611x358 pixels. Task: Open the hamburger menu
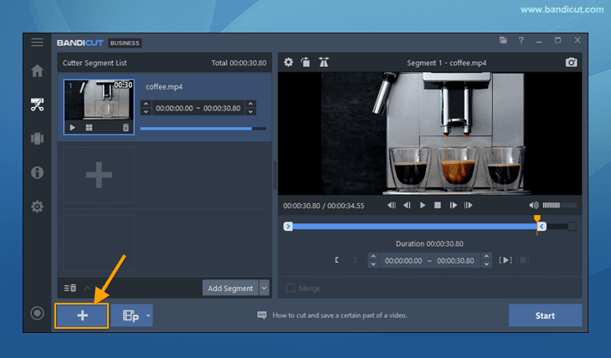[x=38, y=42]
